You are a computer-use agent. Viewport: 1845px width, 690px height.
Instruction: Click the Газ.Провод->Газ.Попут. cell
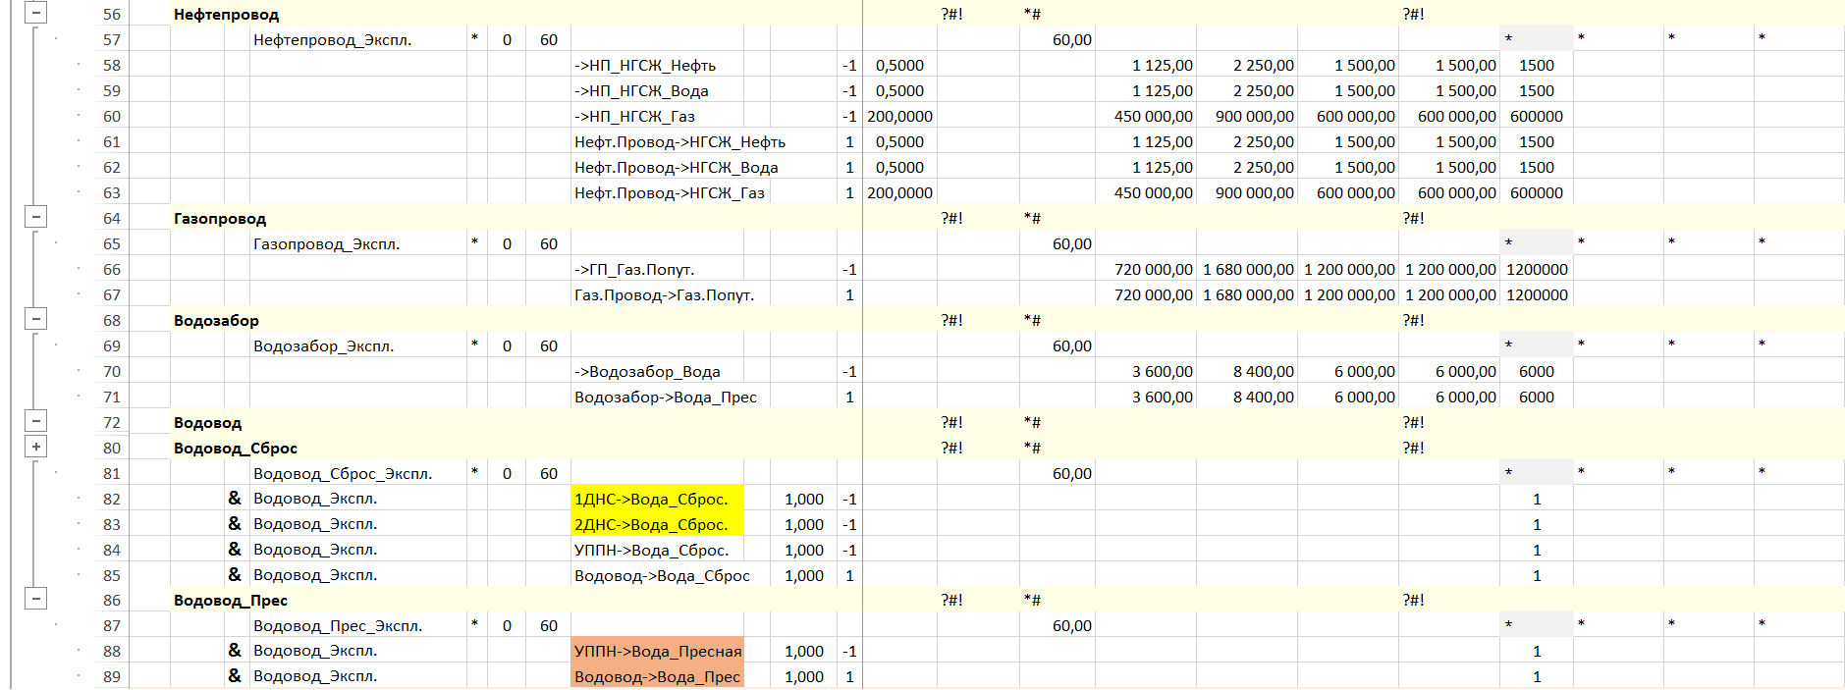click(664, 294)
